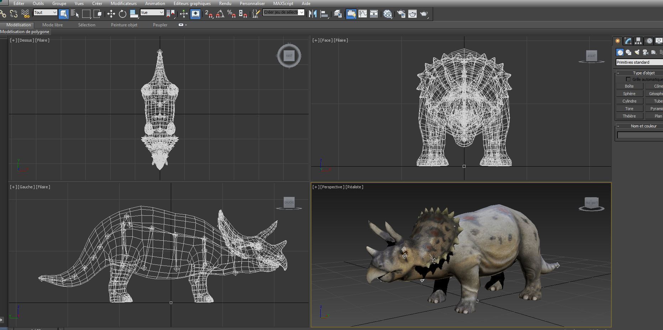This screenshot has width=663, height=330.
Task: Select the Rotate tool
Action: (122, 14)
